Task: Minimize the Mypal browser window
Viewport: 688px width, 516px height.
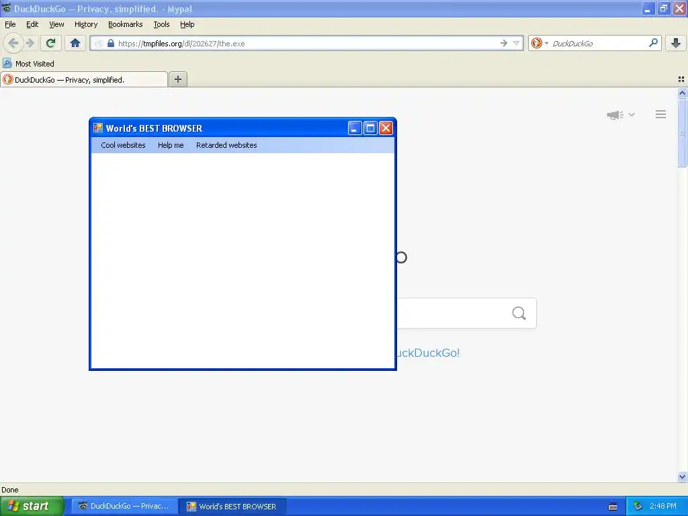Action: (x=648, y=8)
